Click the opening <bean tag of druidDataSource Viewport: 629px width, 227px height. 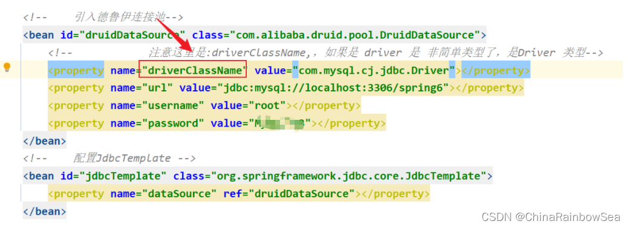pyautogui.click(x=38, y=35)
